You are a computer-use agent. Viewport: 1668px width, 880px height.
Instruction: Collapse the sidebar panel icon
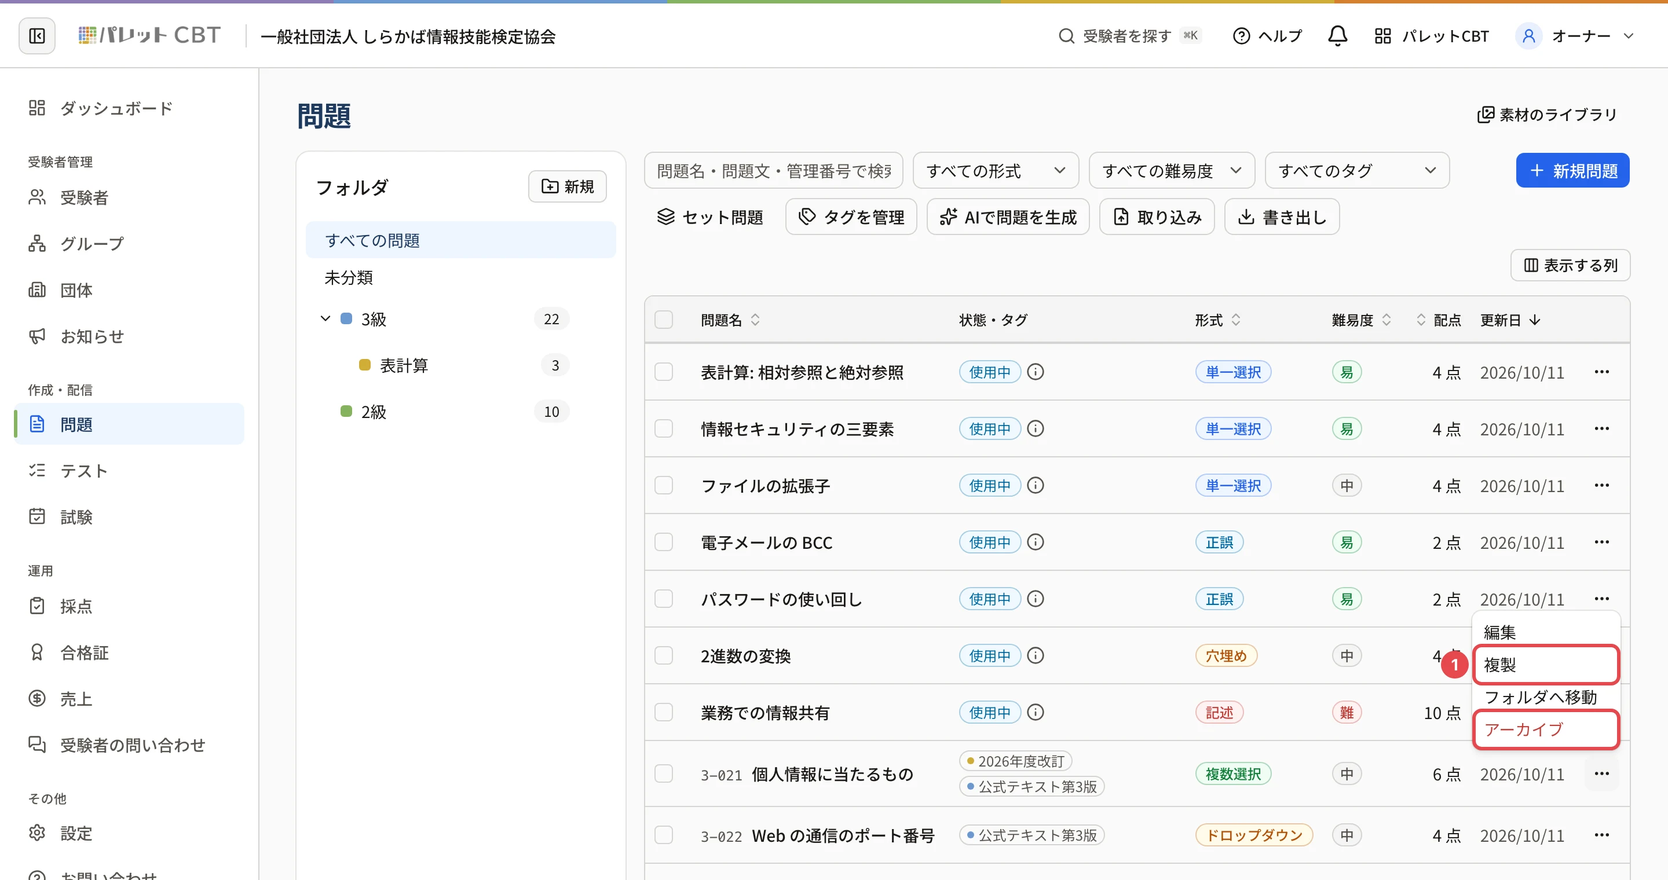pos(37,35)
